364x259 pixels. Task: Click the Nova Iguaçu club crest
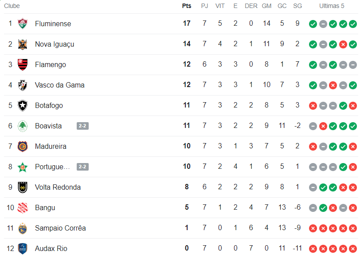22,44
